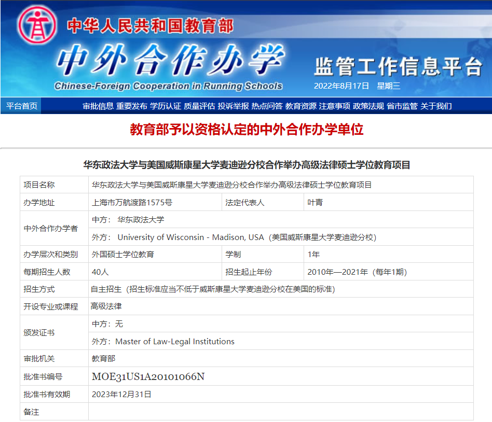
Task: Select the project name value in 项目名称 row
Action: [x=231, y=185]
